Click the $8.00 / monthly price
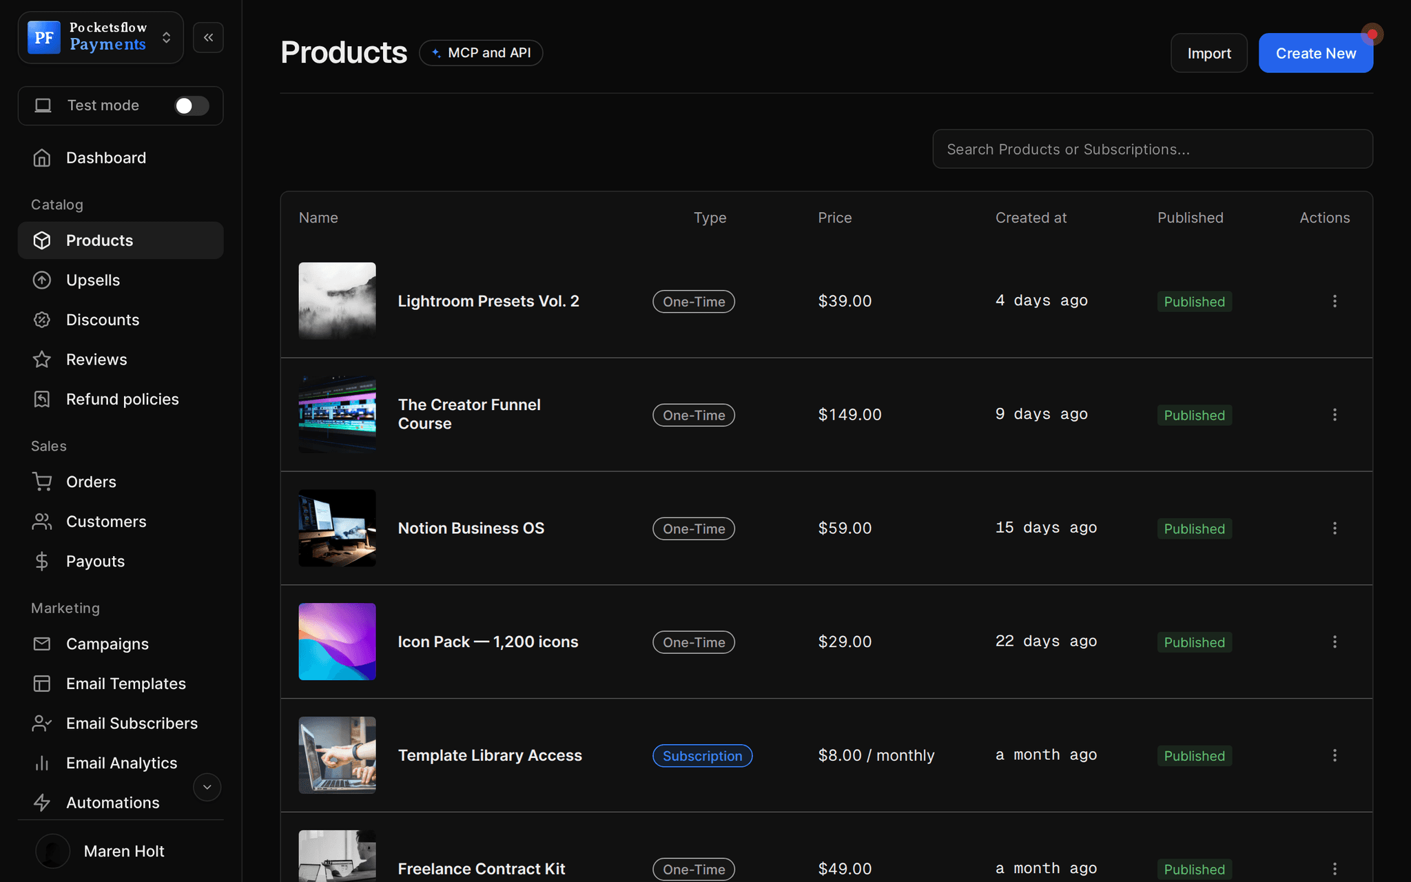This screenshot has height=882, width=1411. click(876, 755)
